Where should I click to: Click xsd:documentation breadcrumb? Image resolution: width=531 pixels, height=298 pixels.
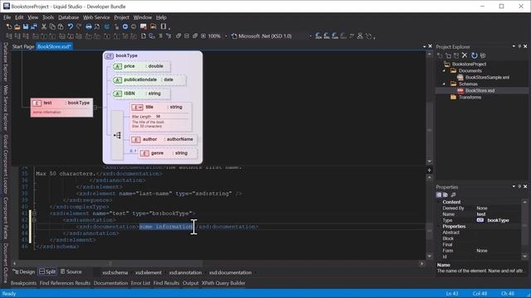231,272
